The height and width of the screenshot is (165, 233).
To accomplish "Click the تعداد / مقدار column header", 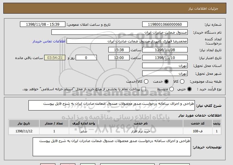I will (x=54, y=124).
